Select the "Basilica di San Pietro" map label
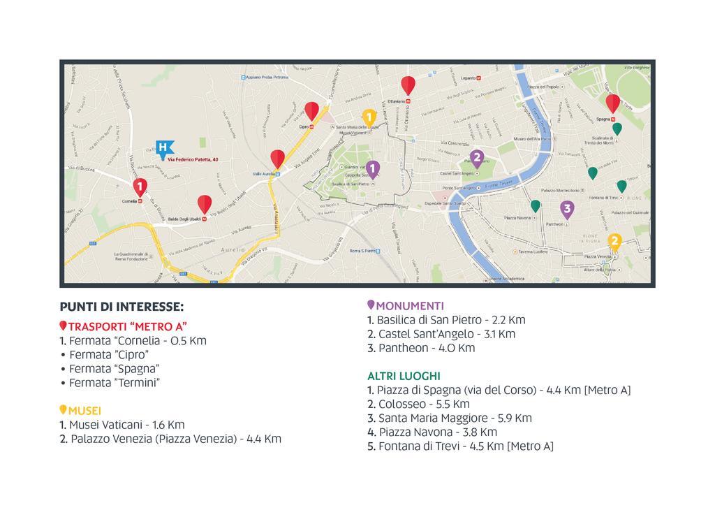 pyautogui.click(x=351, y=184)
